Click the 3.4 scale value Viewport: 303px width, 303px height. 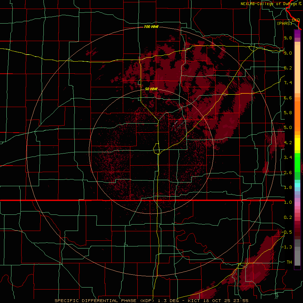pos(288,158)
